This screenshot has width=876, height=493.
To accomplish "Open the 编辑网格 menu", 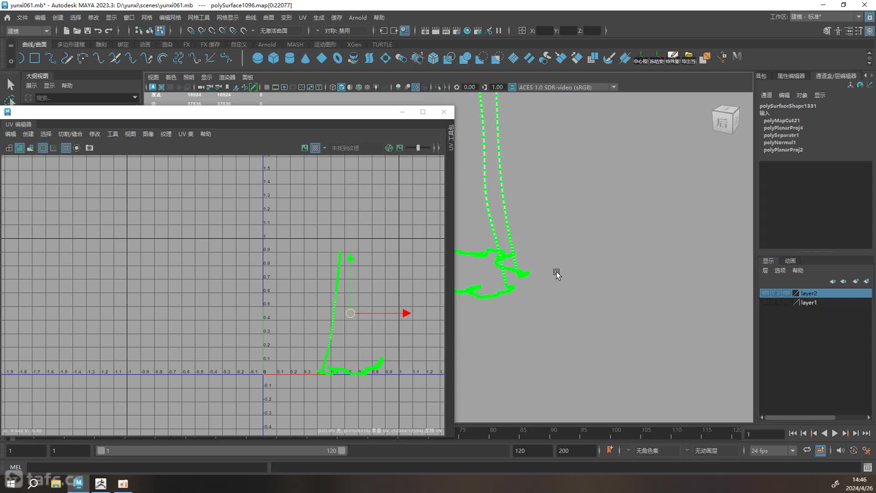I will 170,17.
